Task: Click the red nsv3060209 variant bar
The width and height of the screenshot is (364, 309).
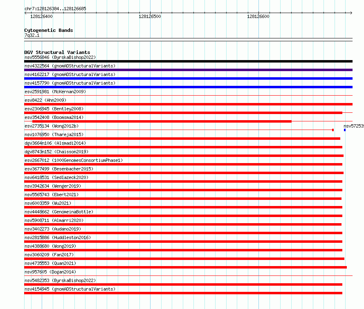Action: (184, 259)
